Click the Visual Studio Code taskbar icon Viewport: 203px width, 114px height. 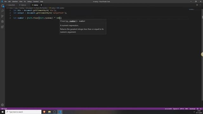(x=60, y=112)
